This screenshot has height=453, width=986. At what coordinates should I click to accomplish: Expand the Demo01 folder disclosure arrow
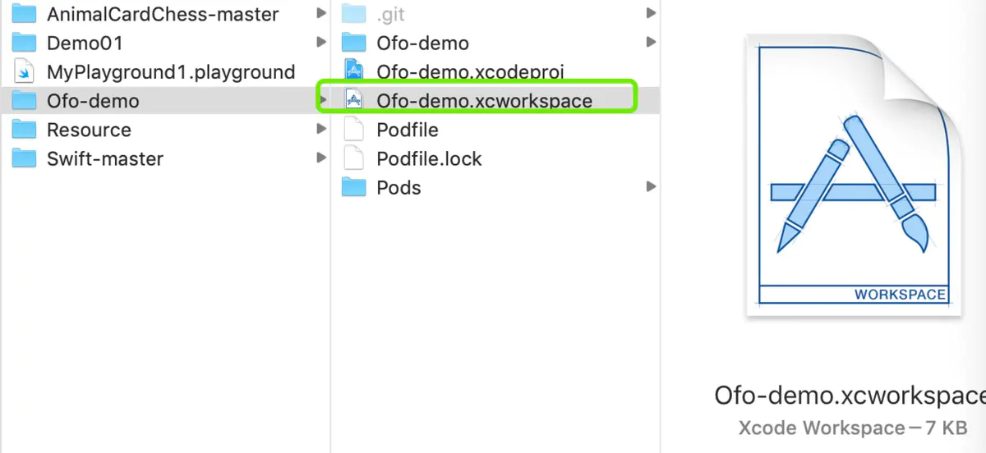[321, 42]
